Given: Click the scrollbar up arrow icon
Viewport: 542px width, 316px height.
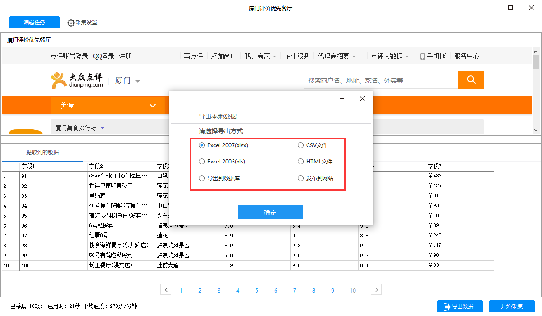Looking at the screenshot, I should [x=536, y=51].
